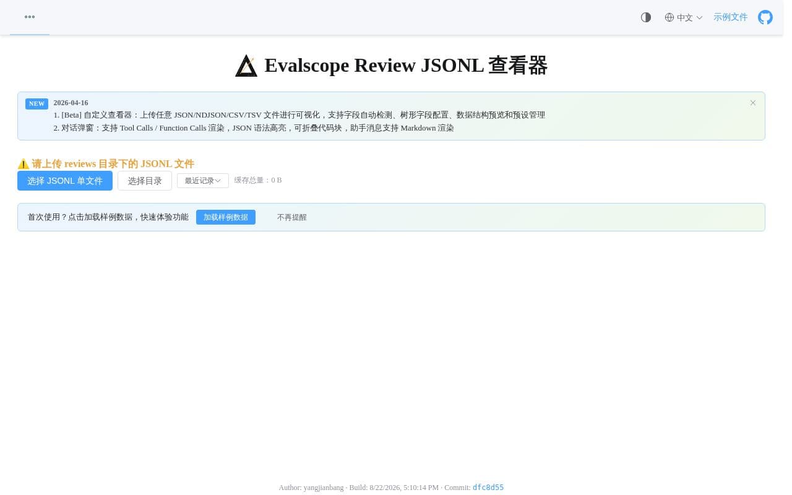Click the NEW badge in announcement
This screenshot has width=792, height=495.
37,103
